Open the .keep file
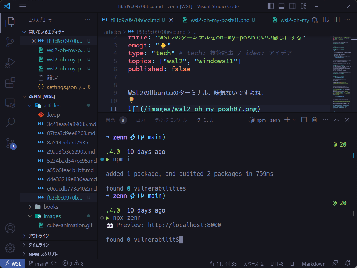This screenshot has width=357, height=268. coord(59,114)
